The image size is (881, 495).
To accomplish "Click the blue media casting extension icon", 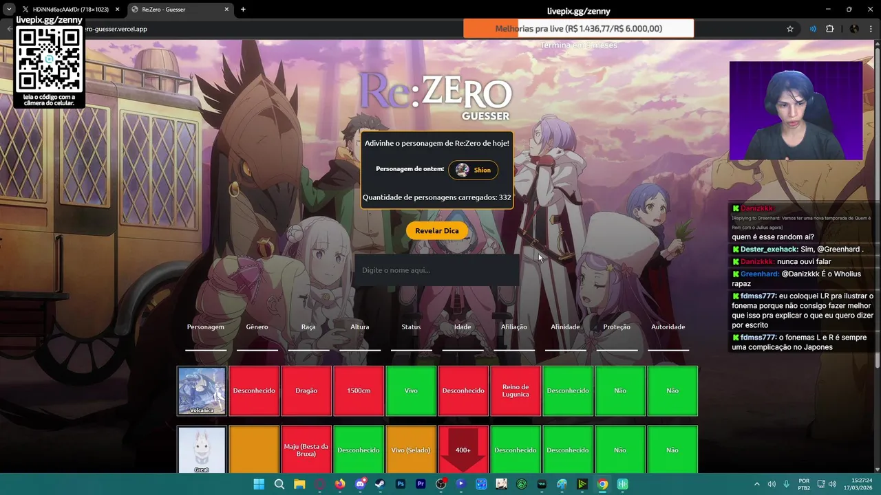I will point(813,29).
